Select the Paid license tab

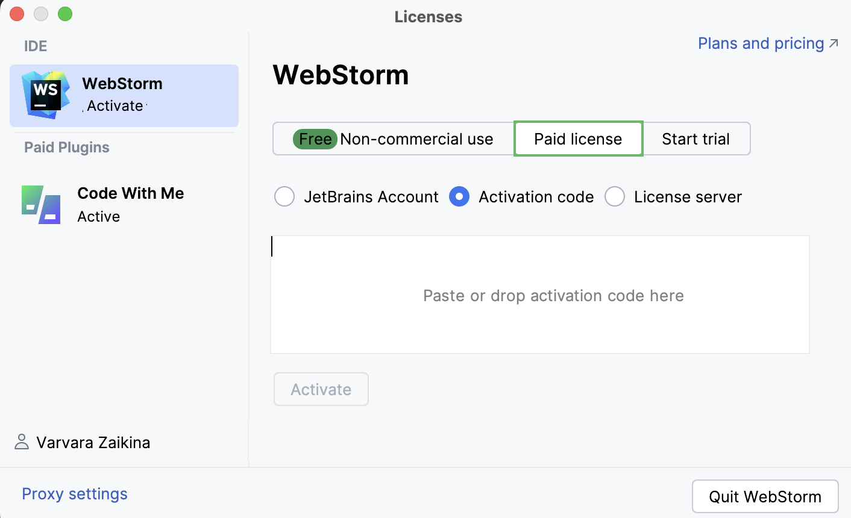click(577, 139)
